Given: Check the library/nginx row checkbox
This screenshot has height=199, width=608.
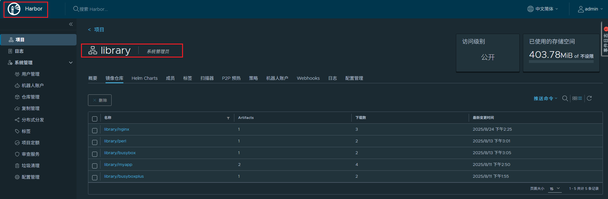Looking at the screenshot, I should click(95, 131).
